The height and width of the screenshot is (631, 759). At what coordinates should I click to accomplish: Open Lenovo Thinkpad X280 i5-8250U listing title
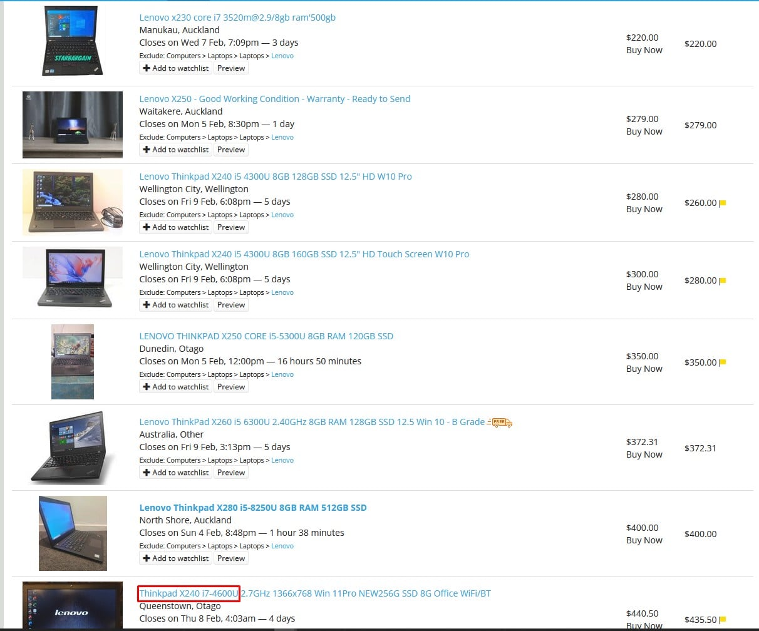pyautogui.click(x=252, y=508)
